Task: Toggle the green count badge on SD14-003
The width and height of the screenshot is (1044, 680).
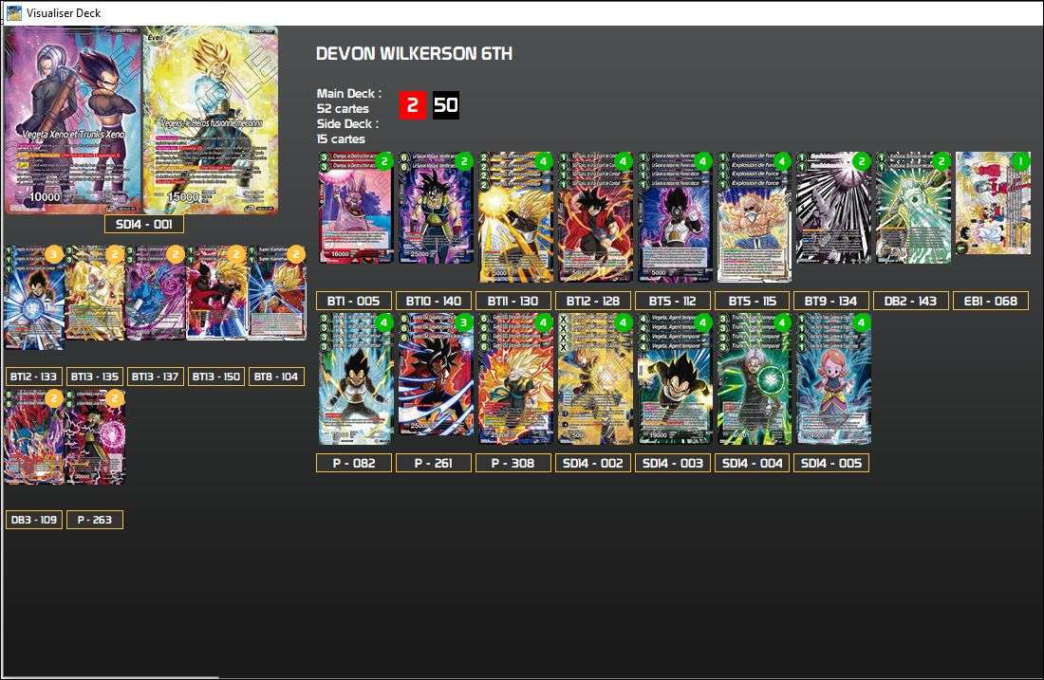Action: click(x=702, y=325)
